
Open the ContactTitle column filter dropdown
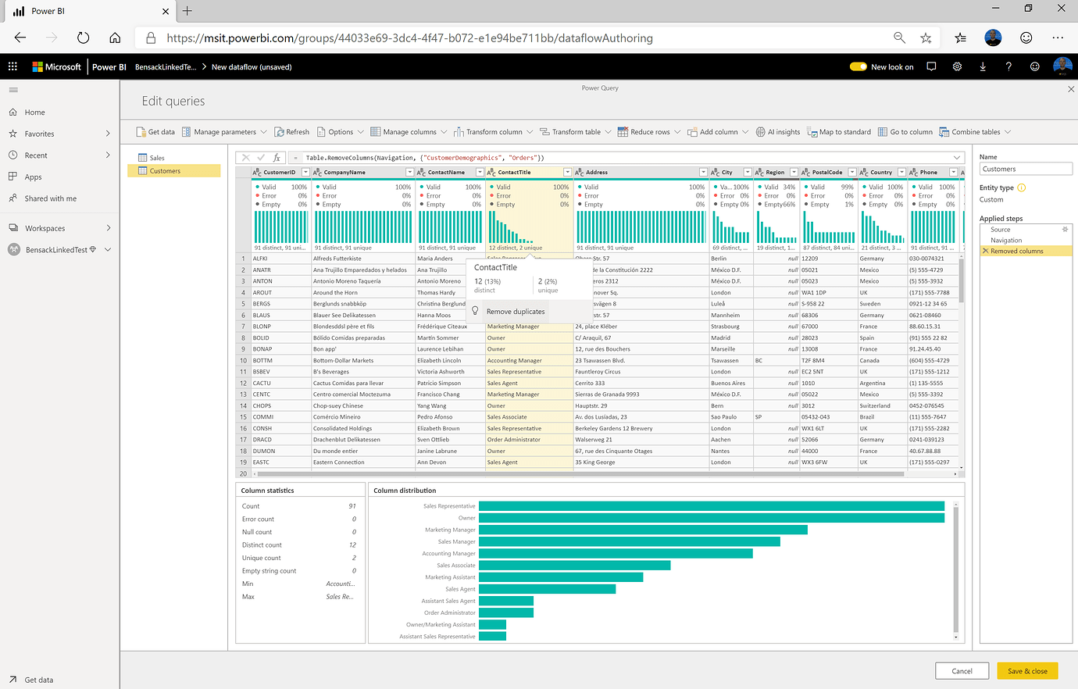[x=567, y=172]
